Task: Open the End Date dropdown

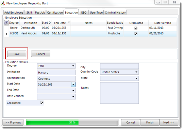Action: pyautogui.click(x=73, y=91)
